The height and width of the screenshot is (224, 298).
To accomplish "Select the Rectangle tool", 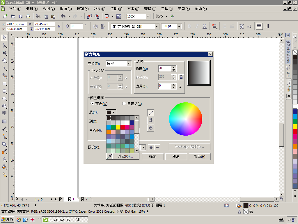I will [4, 84].
